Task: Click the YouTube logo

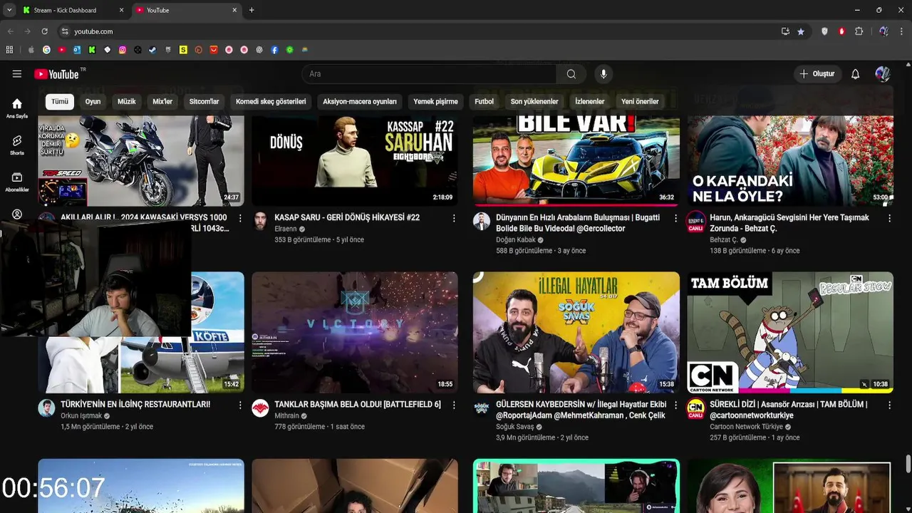Action: [x=56, y=74]
